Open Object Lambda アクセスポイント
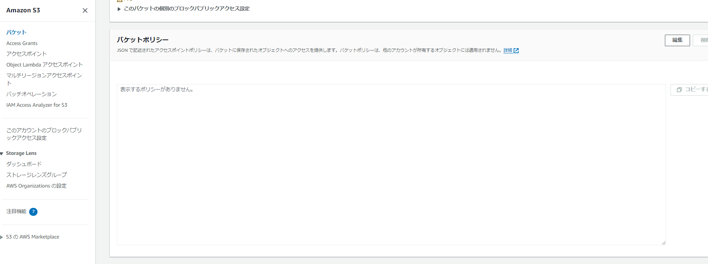Viewport: 708px width, 264px height. (x=45, y=65)
